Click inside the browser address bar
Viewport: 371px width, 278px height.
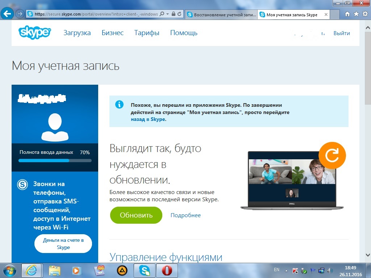pos(91,14)
